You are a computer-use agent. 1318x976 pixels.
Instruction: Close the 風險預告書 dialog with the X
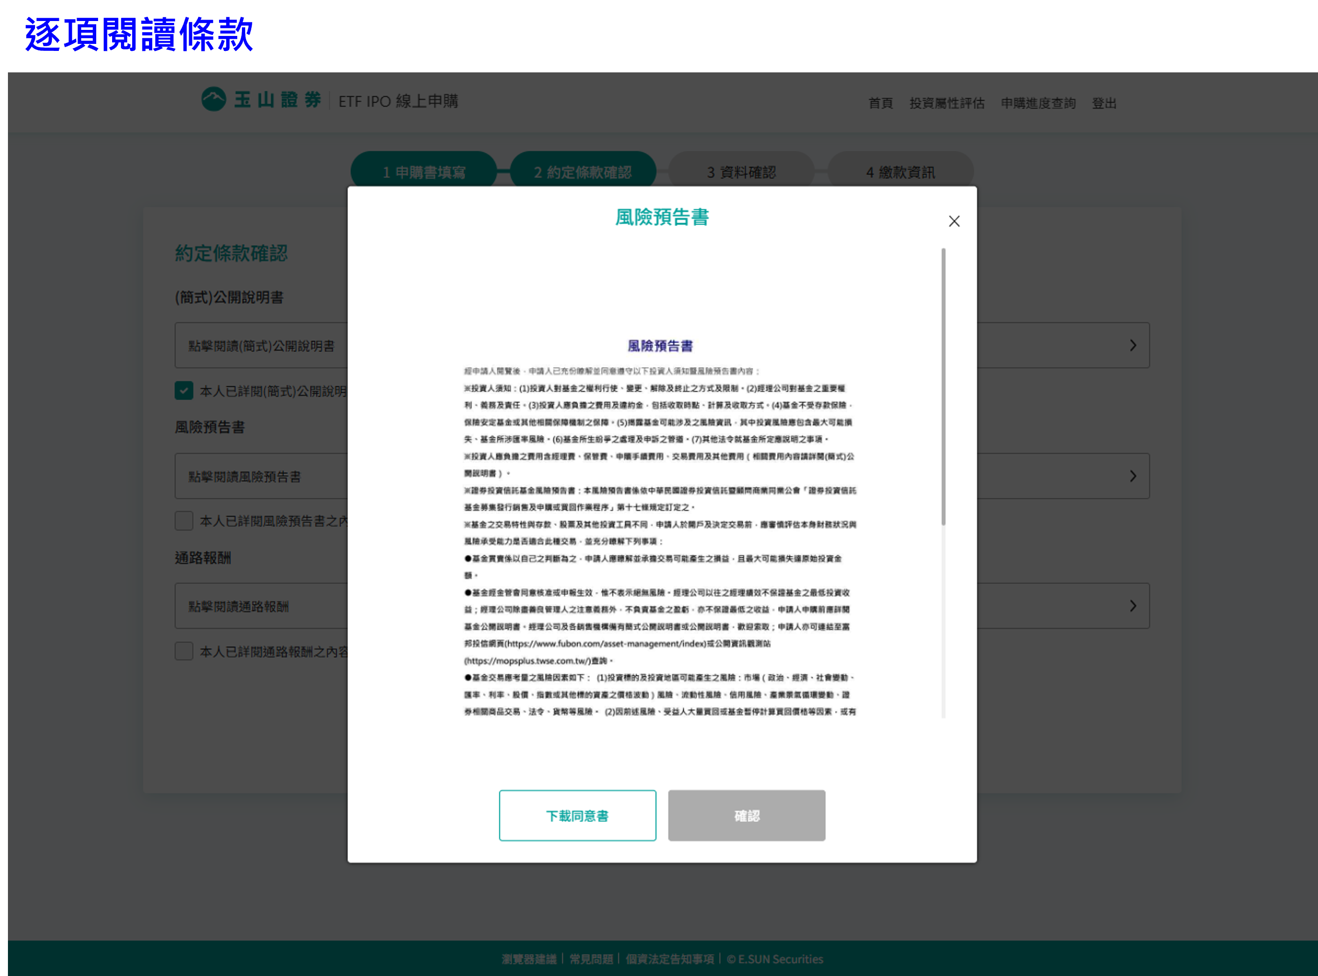click(x=954, y=221)
